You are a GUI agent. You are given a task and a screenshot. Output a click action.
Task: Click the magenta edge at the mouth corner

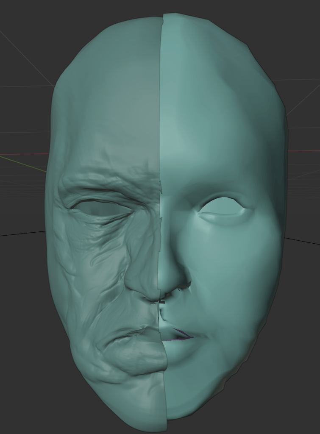[183, 335]
